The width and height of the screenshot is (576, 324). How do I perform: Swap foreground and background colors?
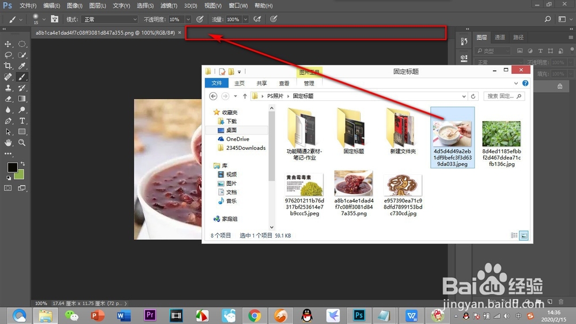[23, 163]
